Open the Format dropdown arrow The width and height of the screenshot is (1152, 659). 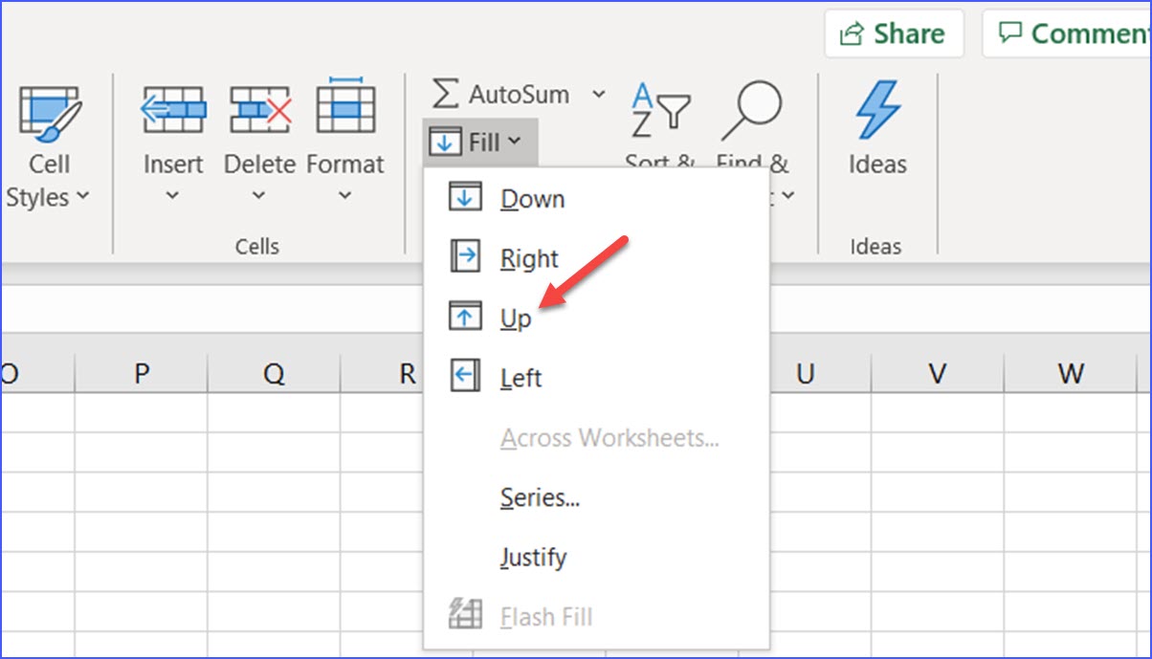344,196
